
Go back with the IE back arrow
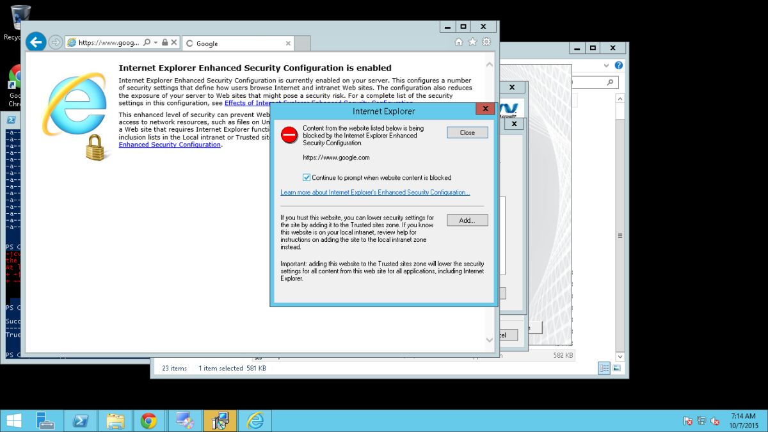(x=36, y=42)
